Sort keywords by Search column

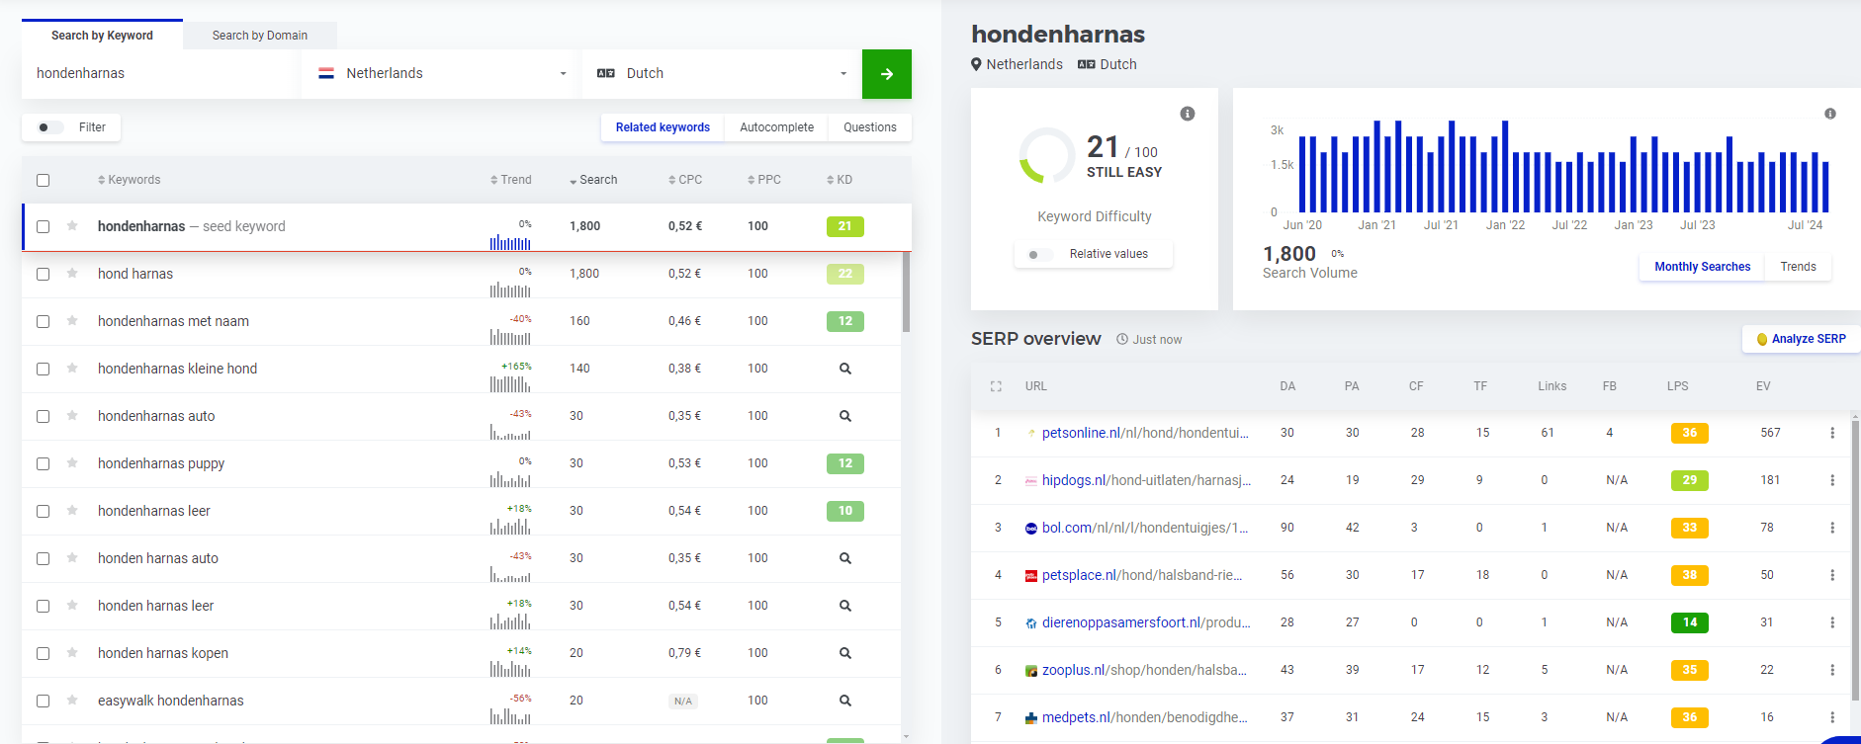pos(593,180)
